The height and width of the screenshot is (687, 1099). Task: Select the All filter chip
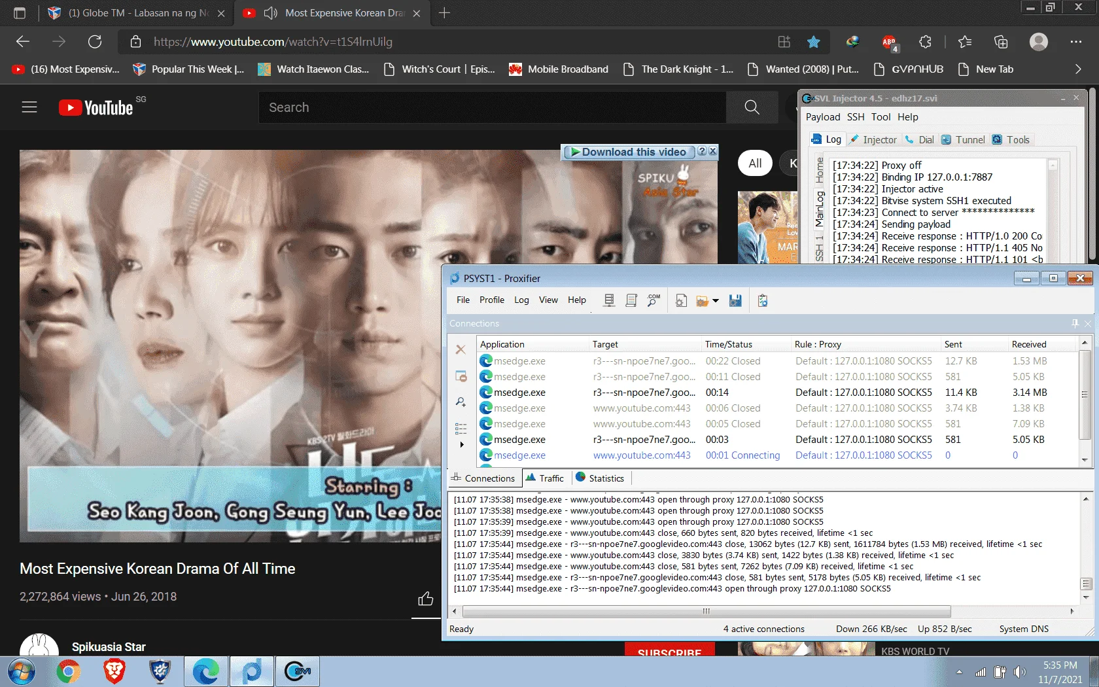pos(755,163)
